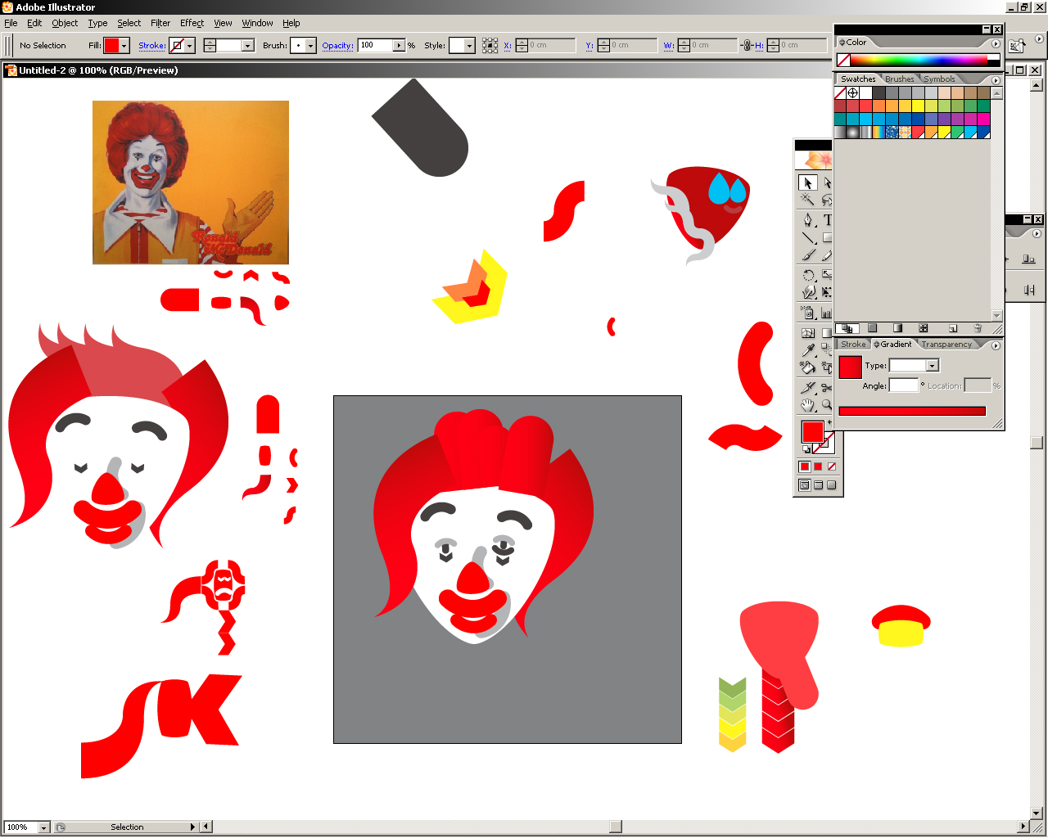Select the Pen tool
Screen dimensions: 1048x838
point(808,220)
